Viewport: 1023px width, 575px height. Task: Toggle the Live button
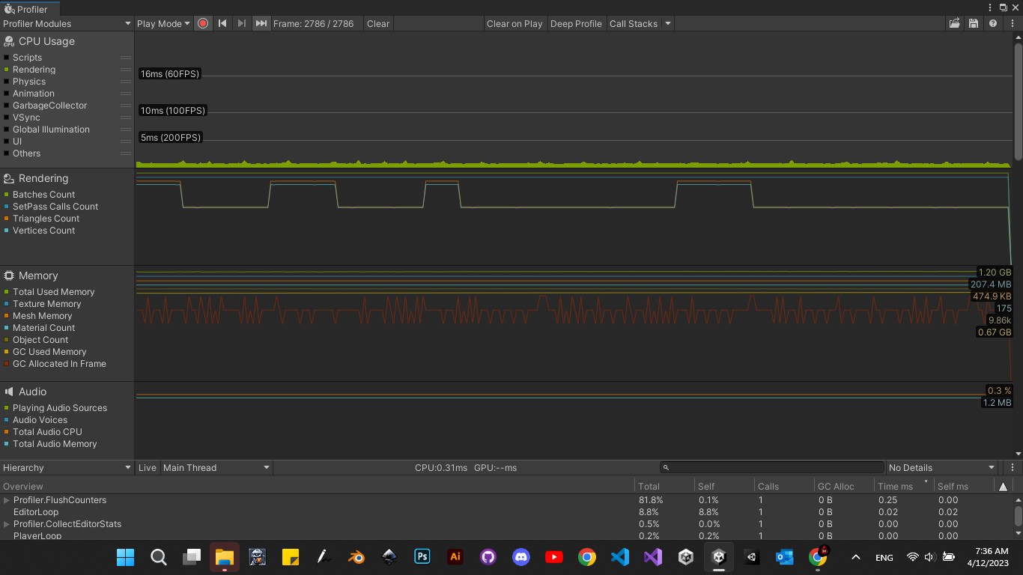(148, 467)
